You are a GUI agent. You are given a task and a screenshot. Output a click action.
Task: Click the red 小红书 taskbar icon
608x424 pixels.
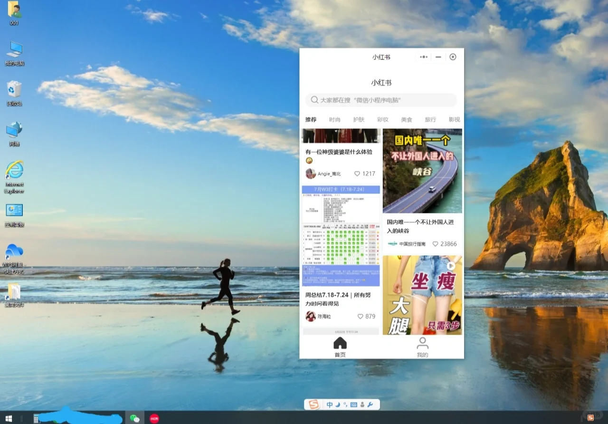(154, 418)
